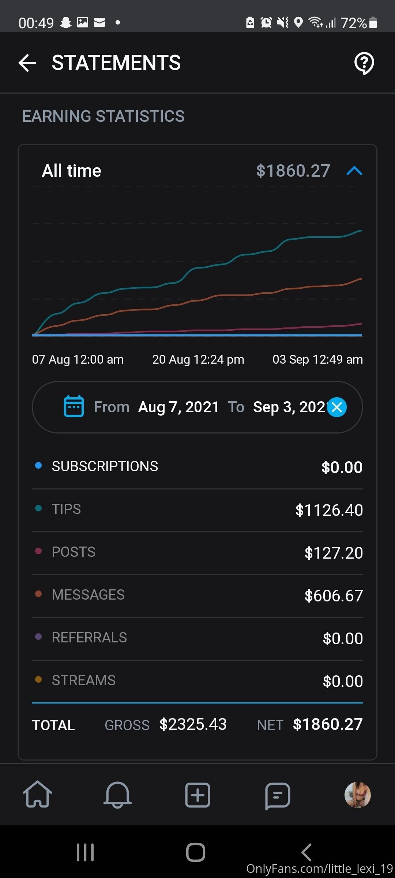Open the profile avatar thumbnail
Viewport: 395px width, 878px height.
click(x=358, y=795)
